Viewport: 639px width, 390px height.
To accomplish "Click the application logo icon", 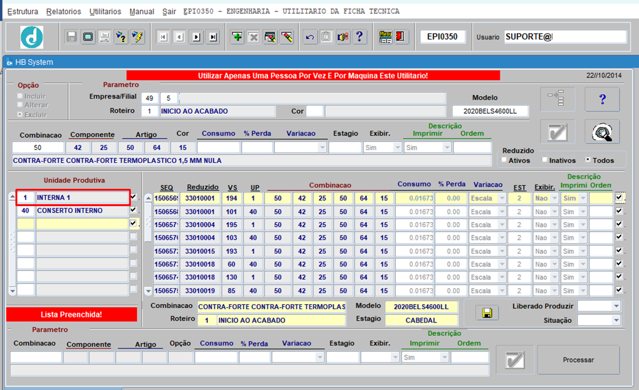I will tap(32, 37).
